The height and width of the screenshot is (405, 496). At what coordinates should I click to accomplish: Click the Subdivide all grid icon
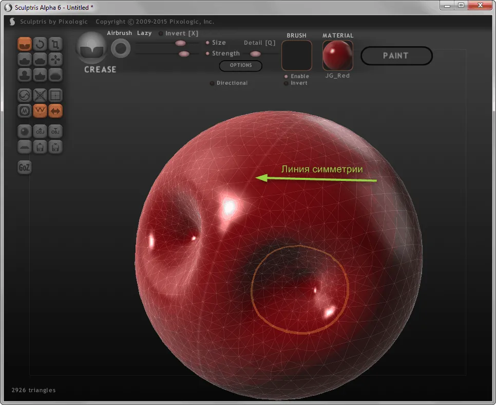[55, 95]
